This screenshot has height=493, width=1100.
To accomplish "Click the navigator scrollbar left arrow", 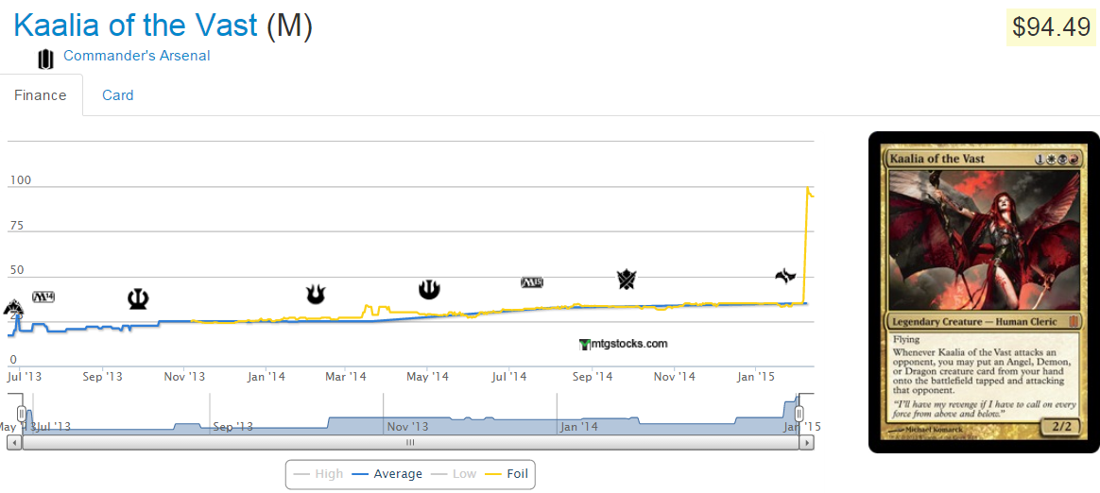I will [14, 442].
